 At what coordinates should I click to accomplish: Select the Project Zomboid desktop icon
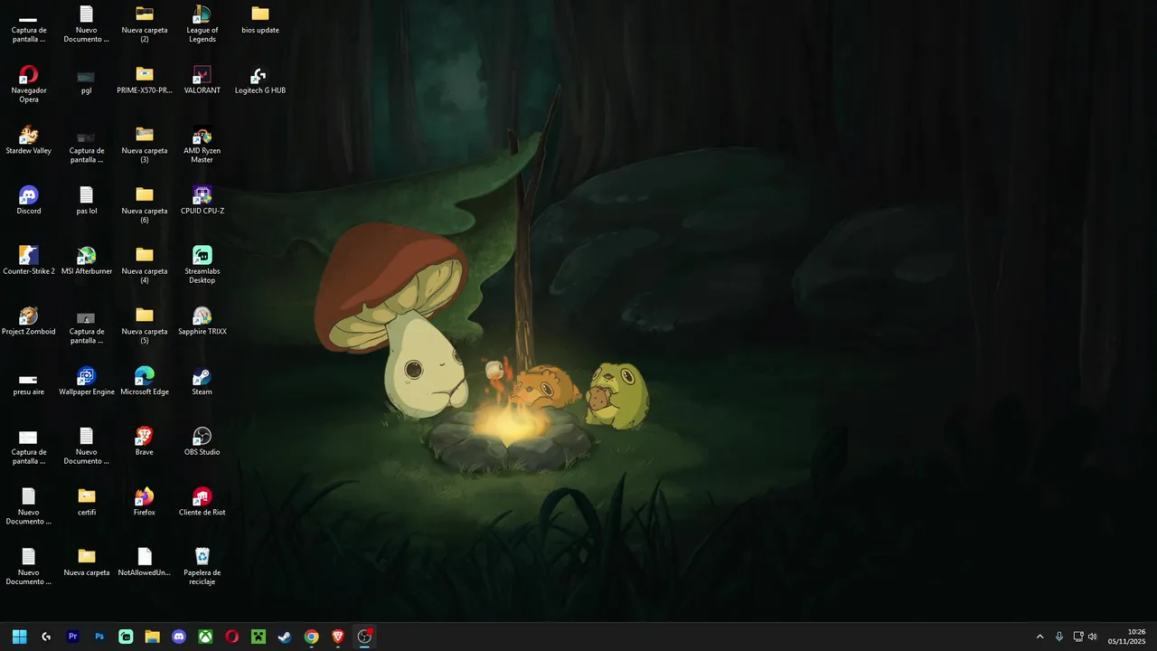pos(29,321)
